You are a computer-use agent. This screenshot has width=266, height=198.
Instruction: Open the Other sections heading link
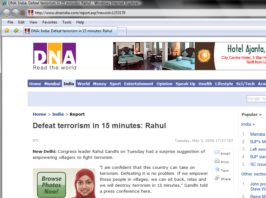[254, 174]
